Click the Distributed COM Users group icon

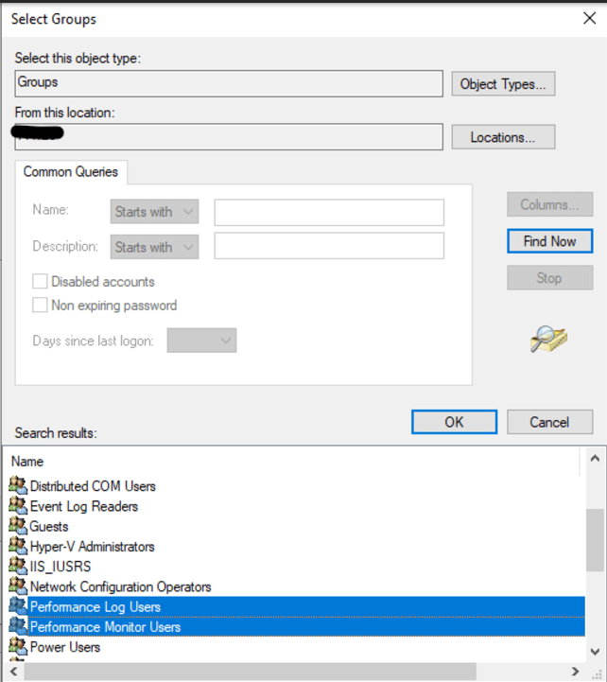(18, 485)
